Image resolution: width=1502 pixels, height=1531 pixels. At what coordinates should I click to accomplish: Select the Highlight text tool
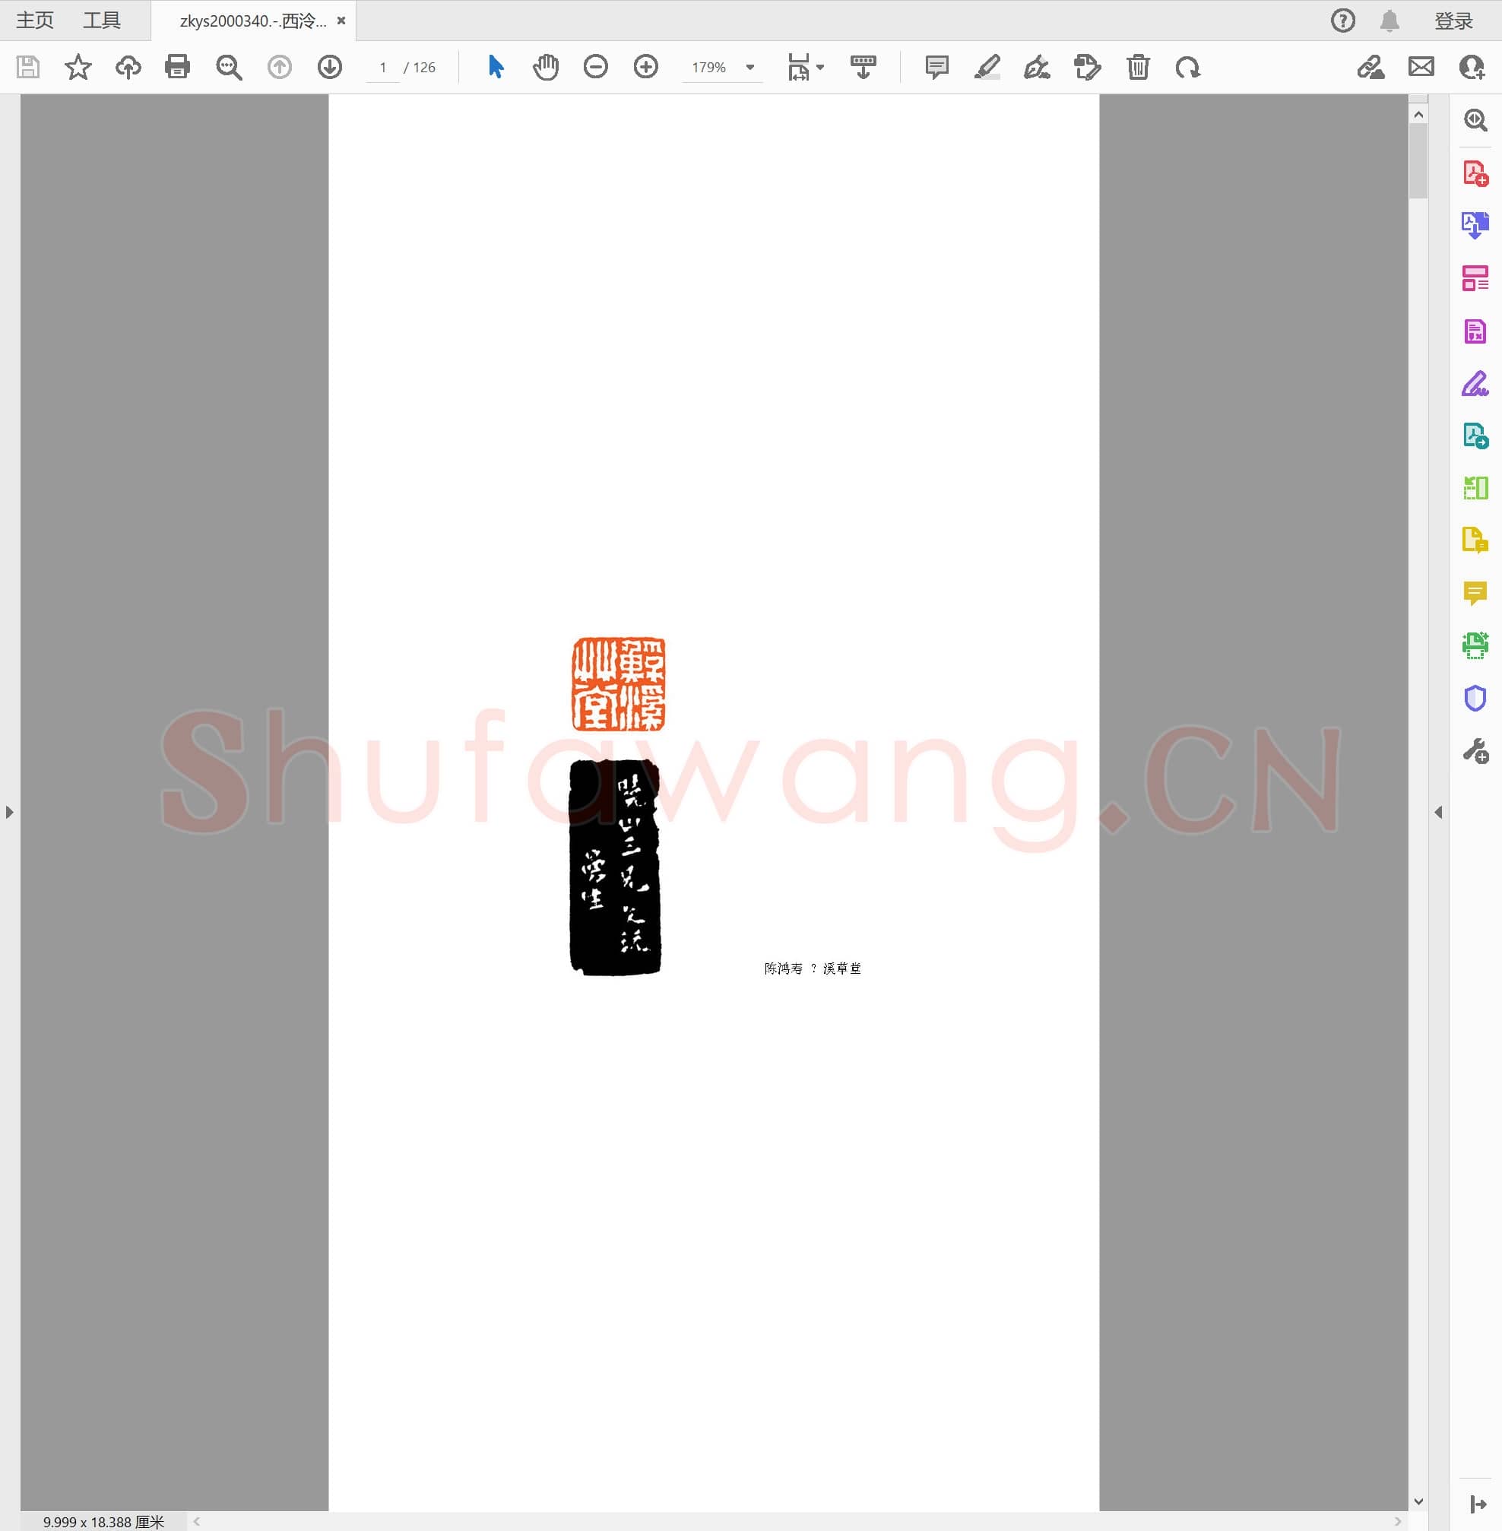[987, 68]
